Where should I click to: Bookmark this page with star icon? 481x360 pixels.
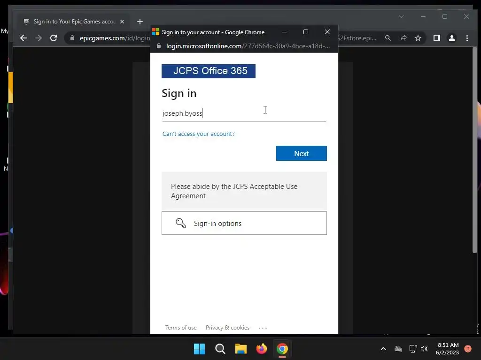click(x=418, y=38)
